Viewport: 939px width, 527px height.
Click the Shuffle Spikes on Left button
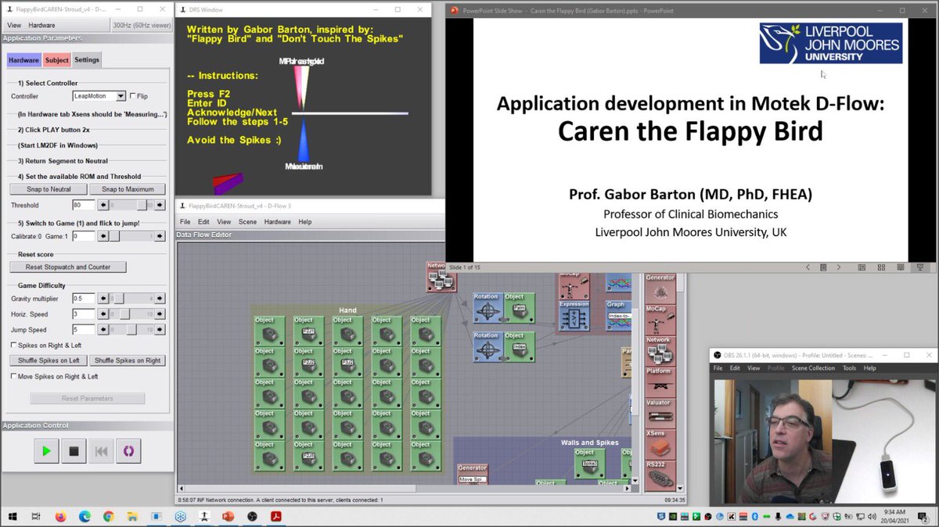click(49, 360)
